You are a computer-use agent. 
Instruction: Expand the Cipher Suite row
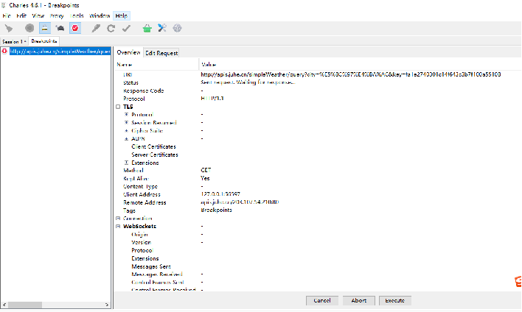coord(126,130)
